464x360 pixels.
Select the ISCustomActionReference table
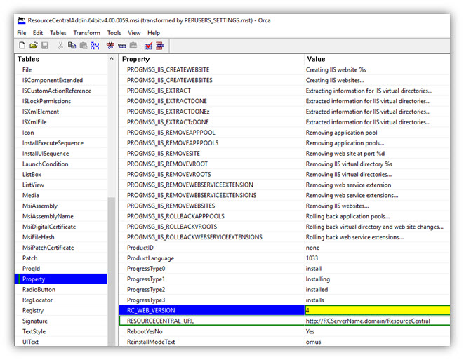[x=57, y=91]
